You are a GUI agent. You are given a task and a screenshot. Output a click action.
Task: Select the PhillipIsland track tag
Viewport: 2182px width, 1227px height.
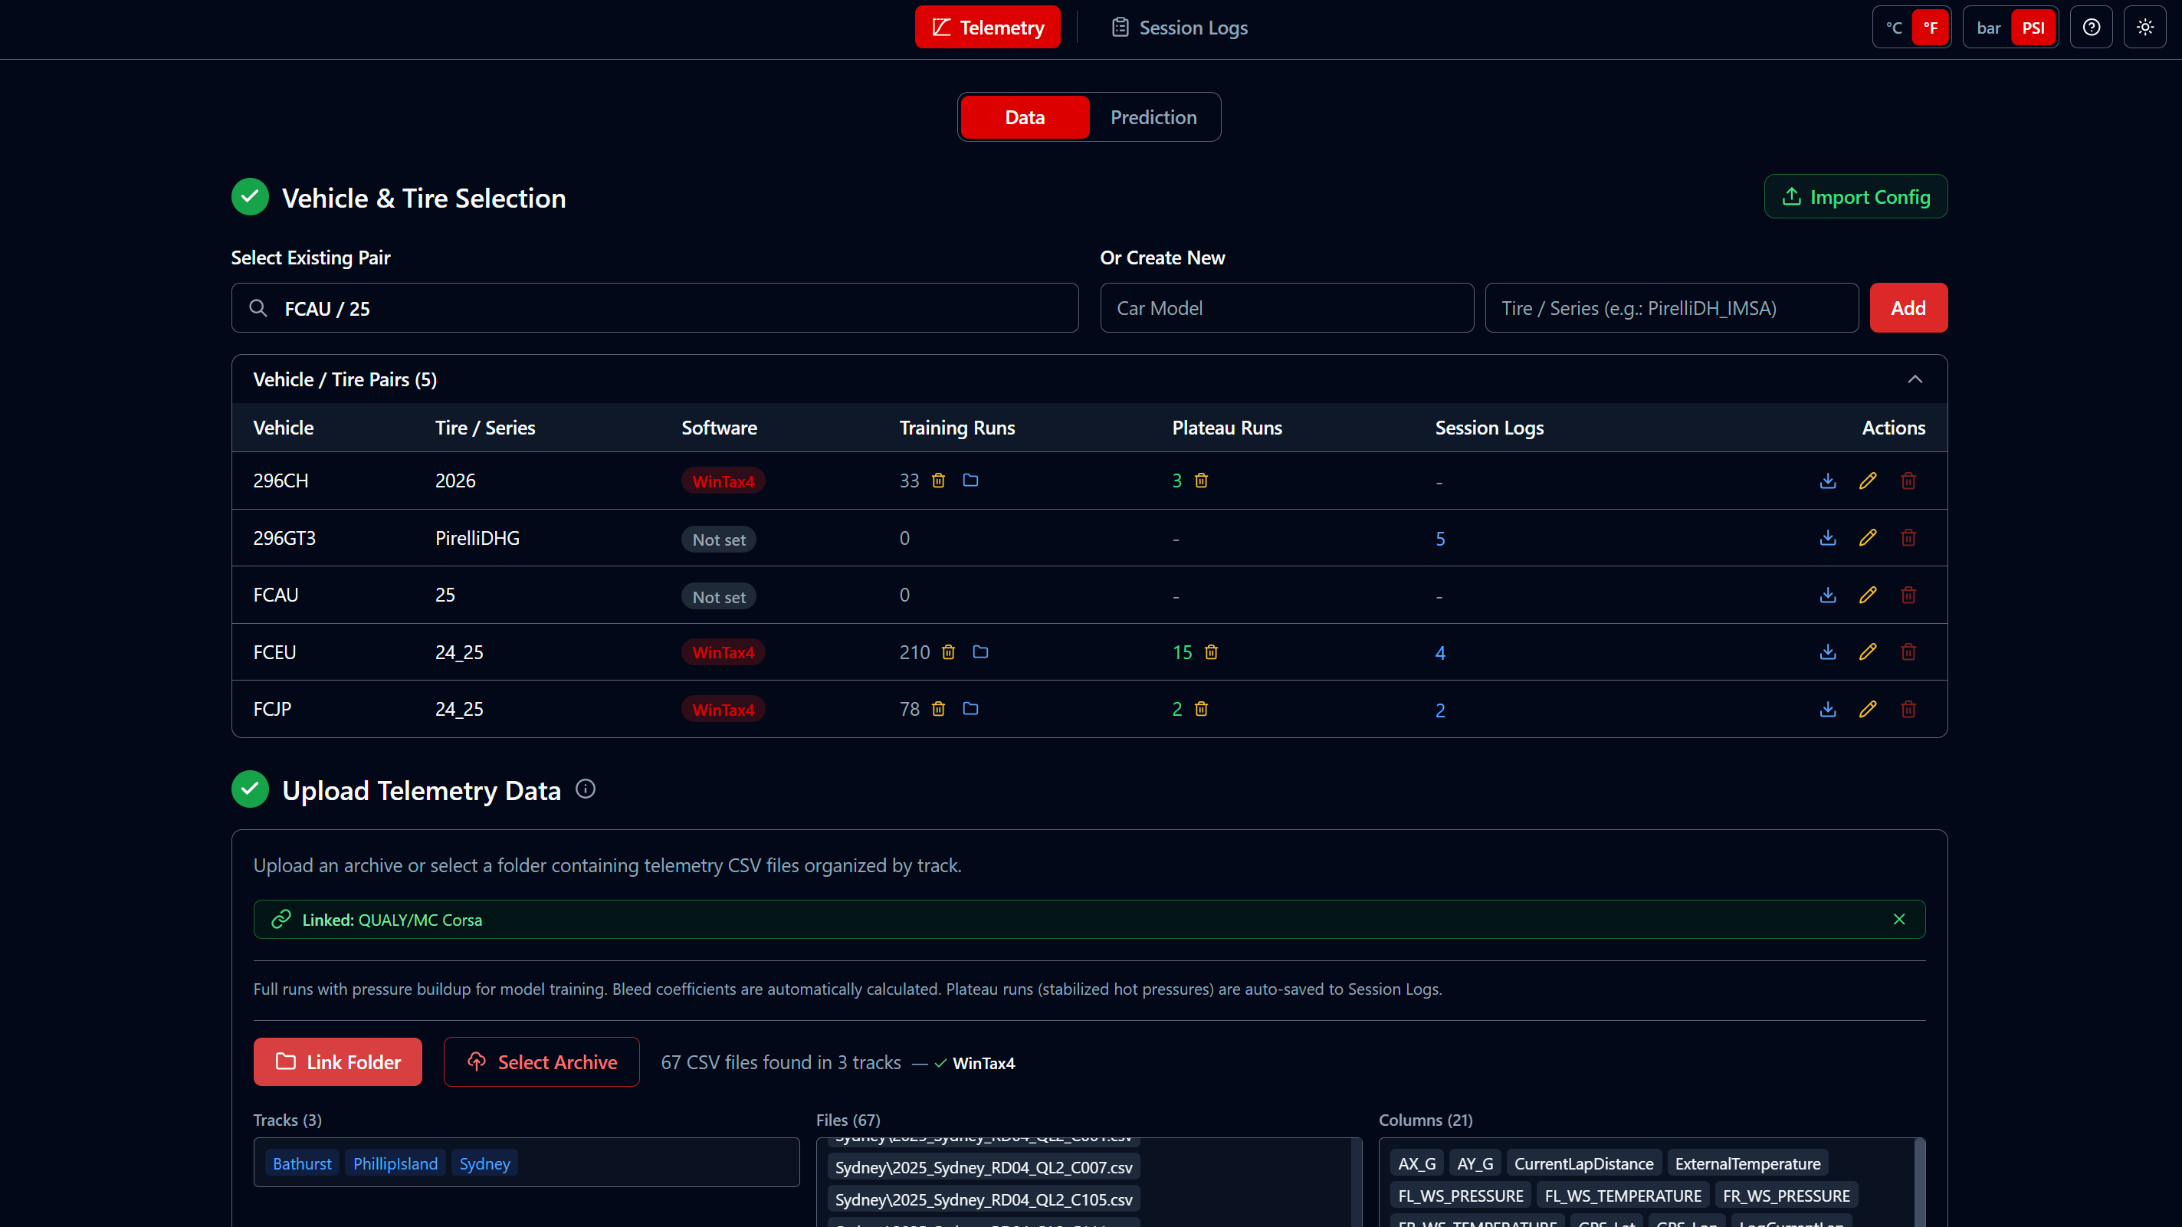(395, 1163)
